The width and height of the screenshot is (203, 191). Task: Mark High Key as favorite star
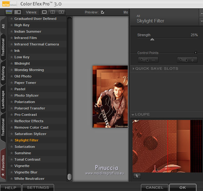(12, 25)
